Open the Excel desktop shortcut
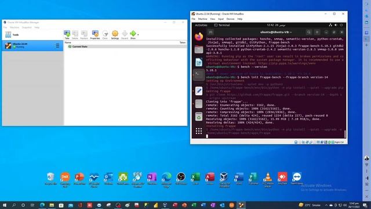The width and height of the screenshot is (371, 209). (x=195, y=179)
